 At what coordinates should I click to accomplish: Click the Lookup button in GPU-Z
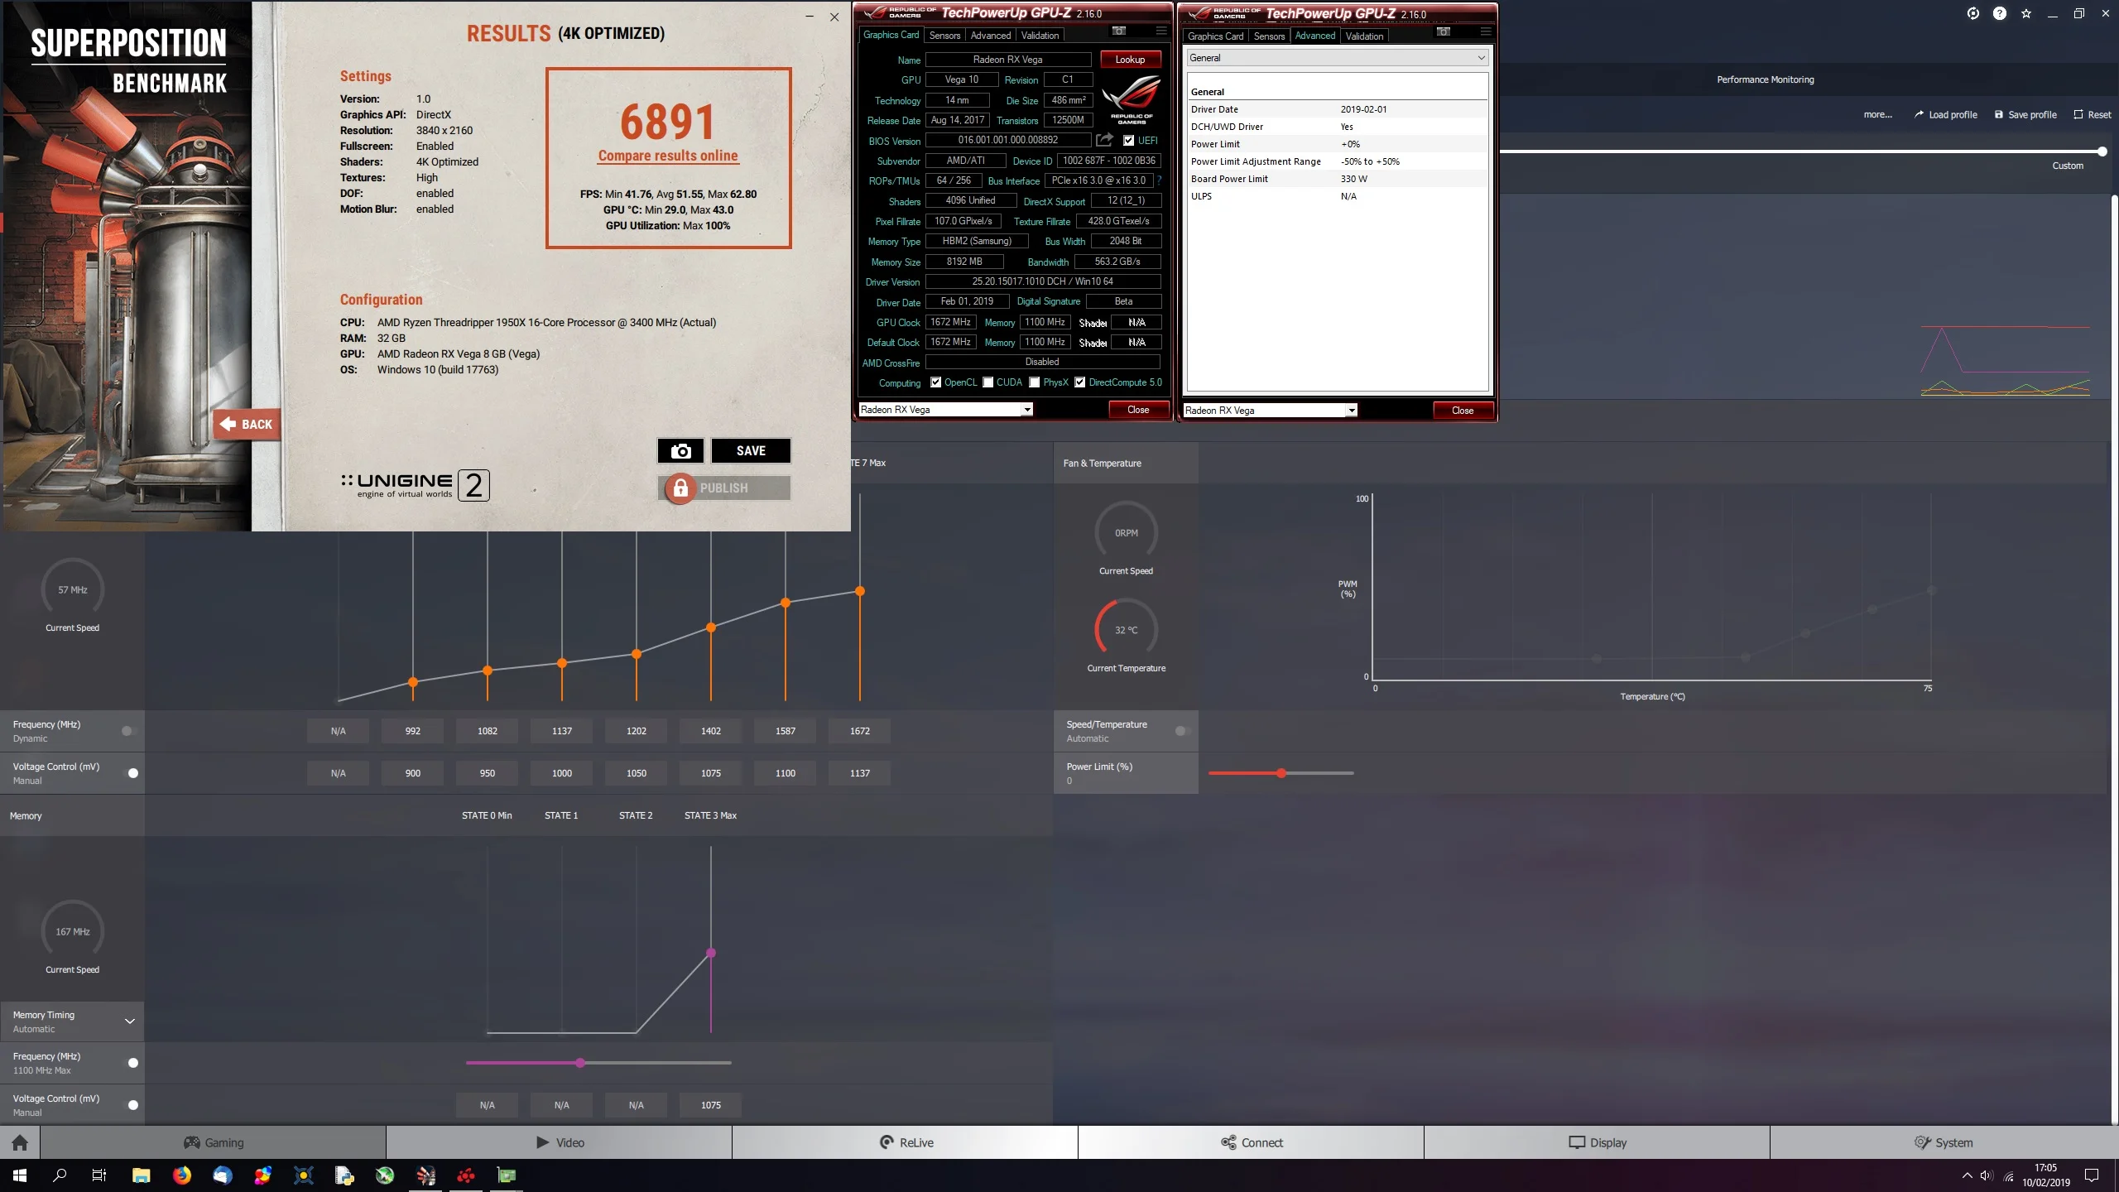1130,60
